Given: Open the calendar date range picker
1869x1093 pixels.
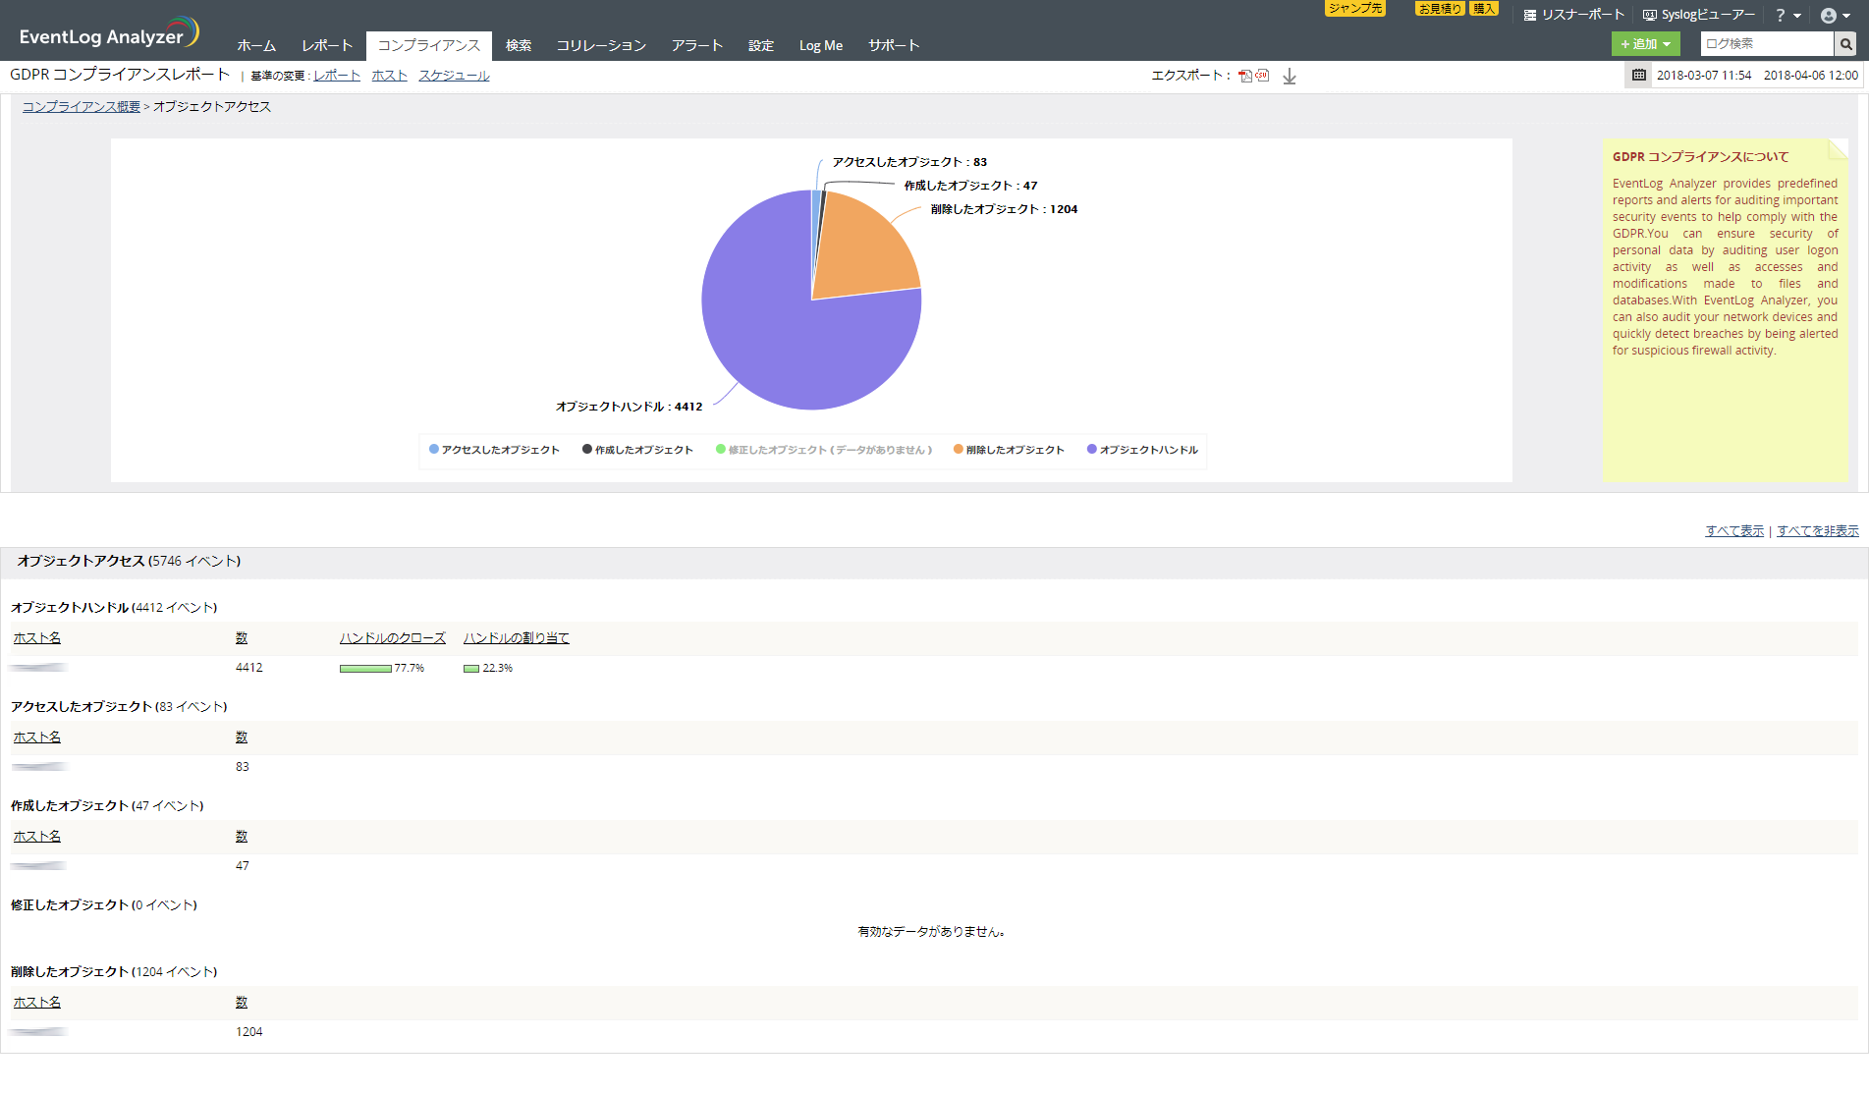Looking at the screenshot, I should tap(1638, 76).
